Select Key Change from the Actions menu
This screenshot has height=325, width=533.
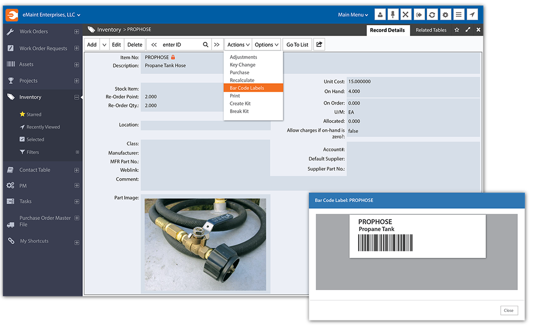pos(242,65)
